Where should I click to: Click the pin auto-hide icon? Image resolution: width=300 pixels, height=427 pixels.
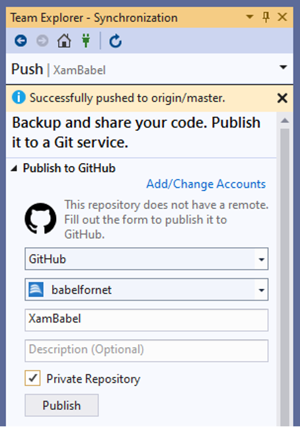[266, 17]
